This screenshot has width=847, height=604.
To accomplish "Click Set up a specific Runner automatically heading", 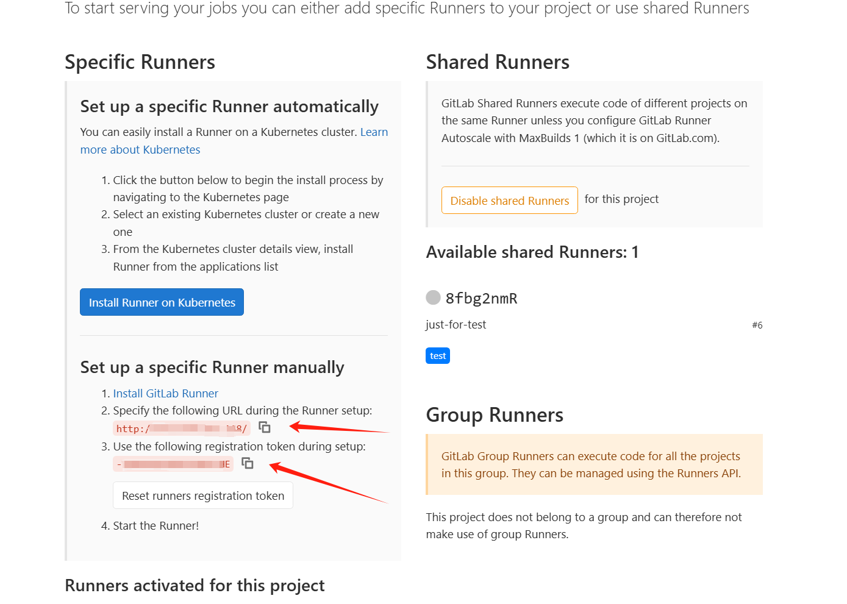I will click(x=229, y=107).
